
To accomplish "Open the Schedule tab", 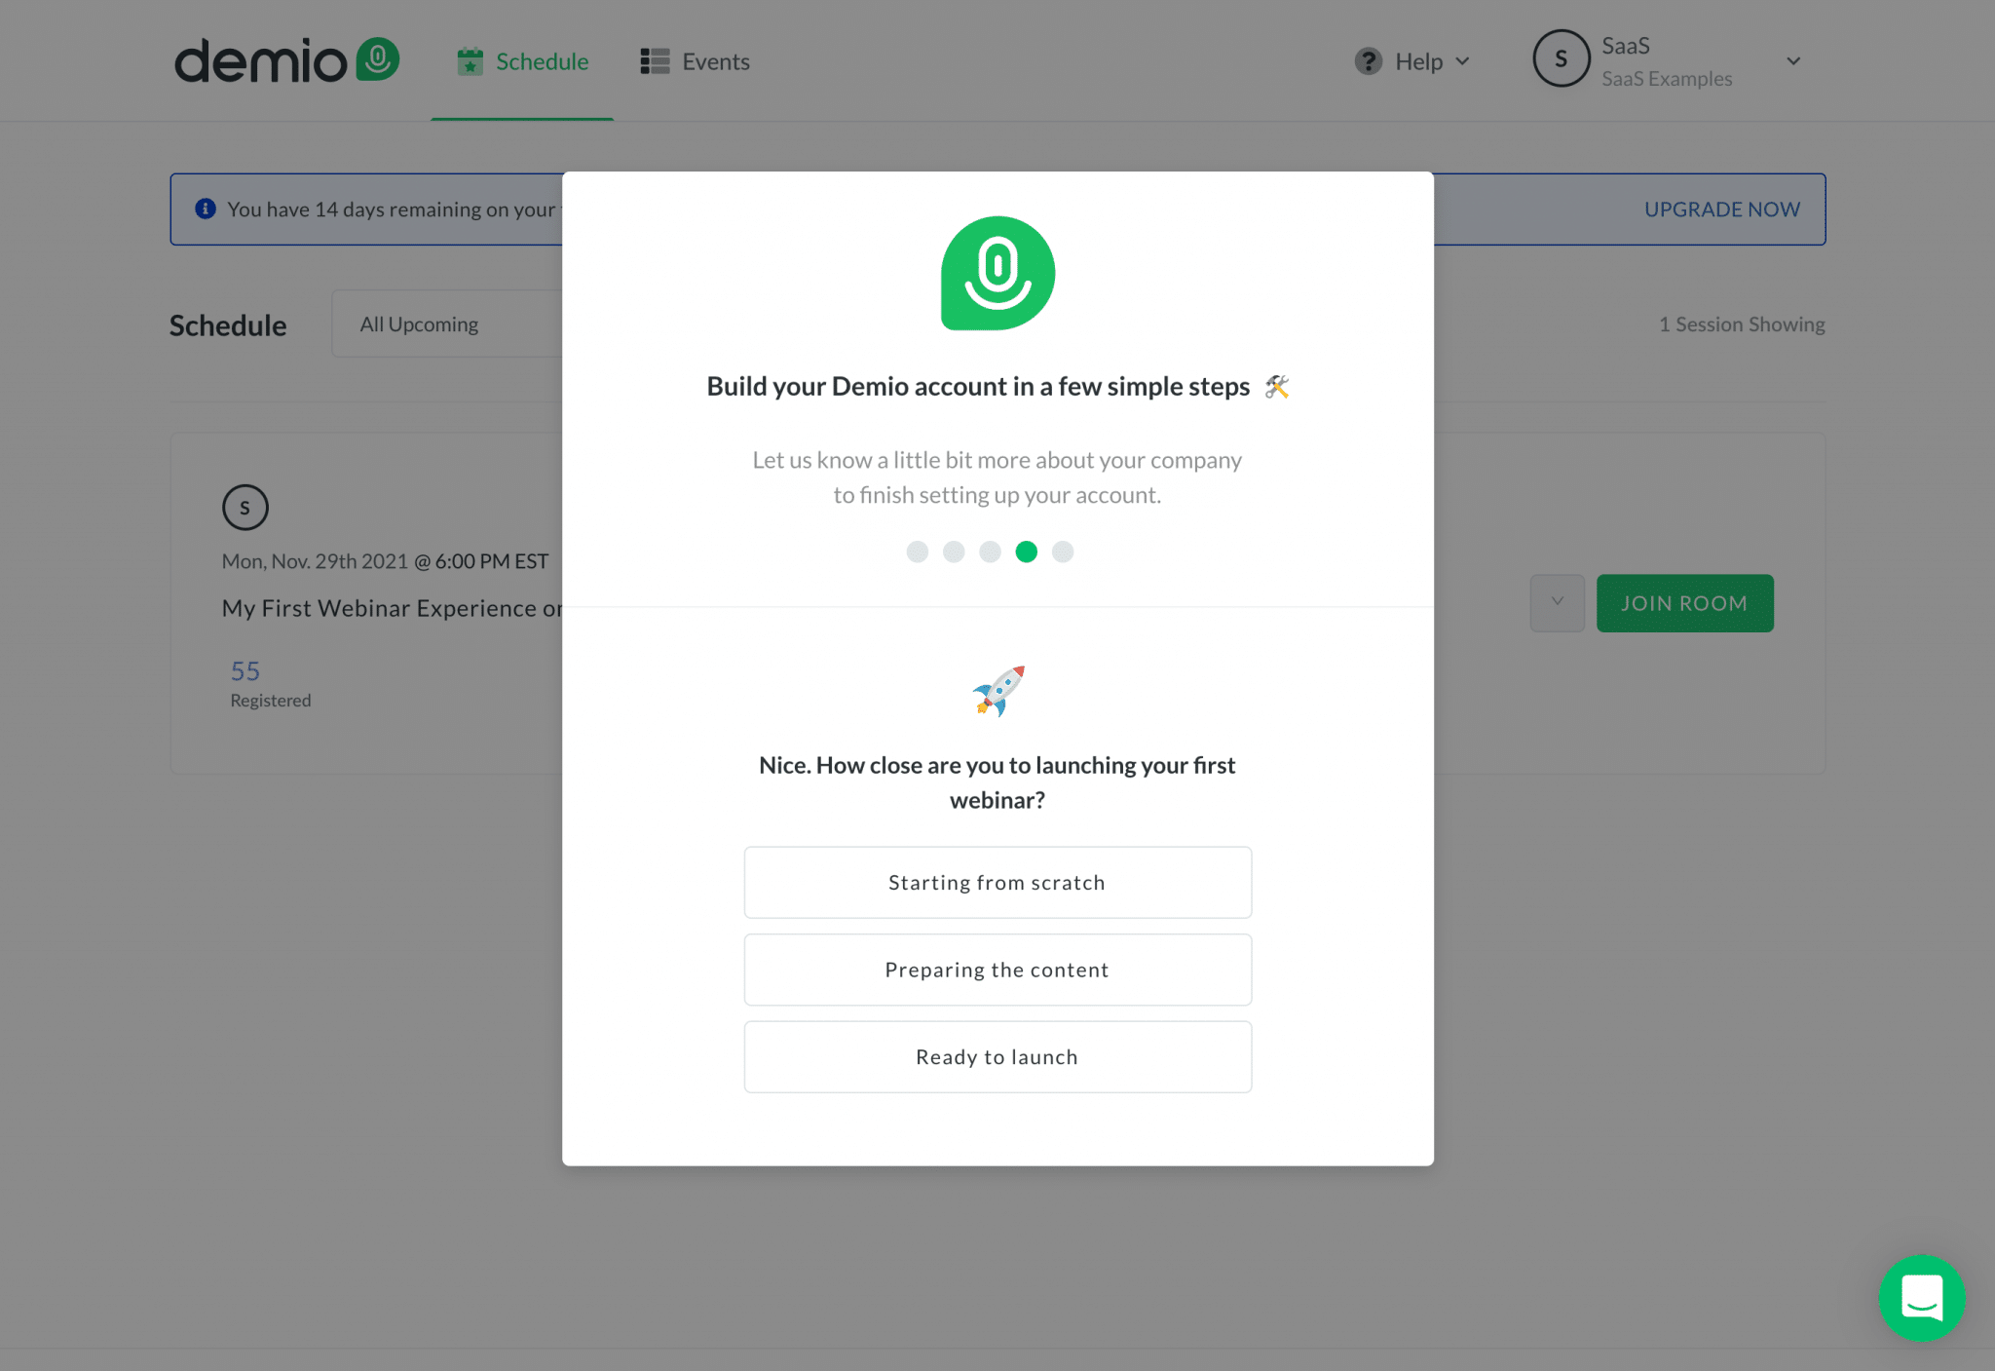I will (x=522, y=61).
